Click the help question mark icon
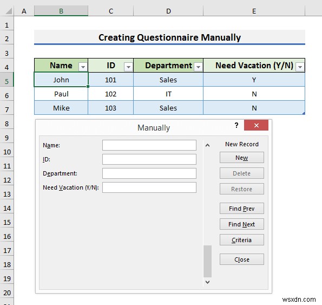 [x=236, y=125]
